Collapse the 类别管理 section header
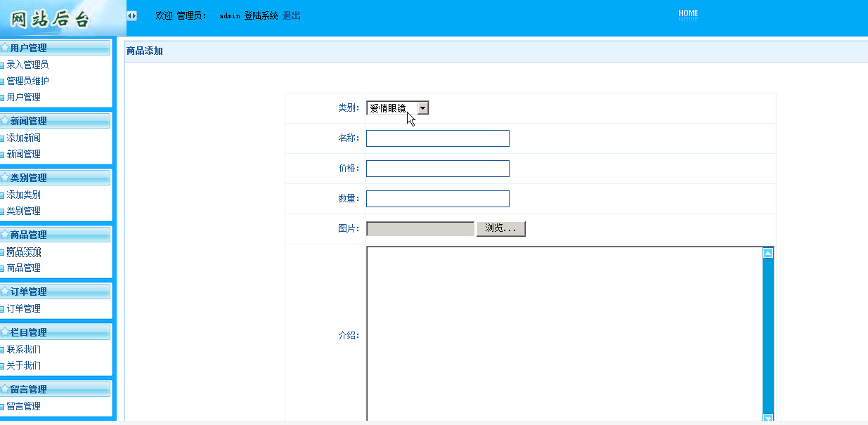Screen dimensions: 868x425 56,178
